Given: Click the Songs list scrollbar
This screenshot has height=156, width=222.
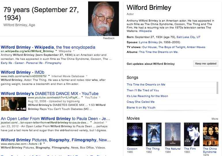Looking at the screenshot, I should [217, 88].
